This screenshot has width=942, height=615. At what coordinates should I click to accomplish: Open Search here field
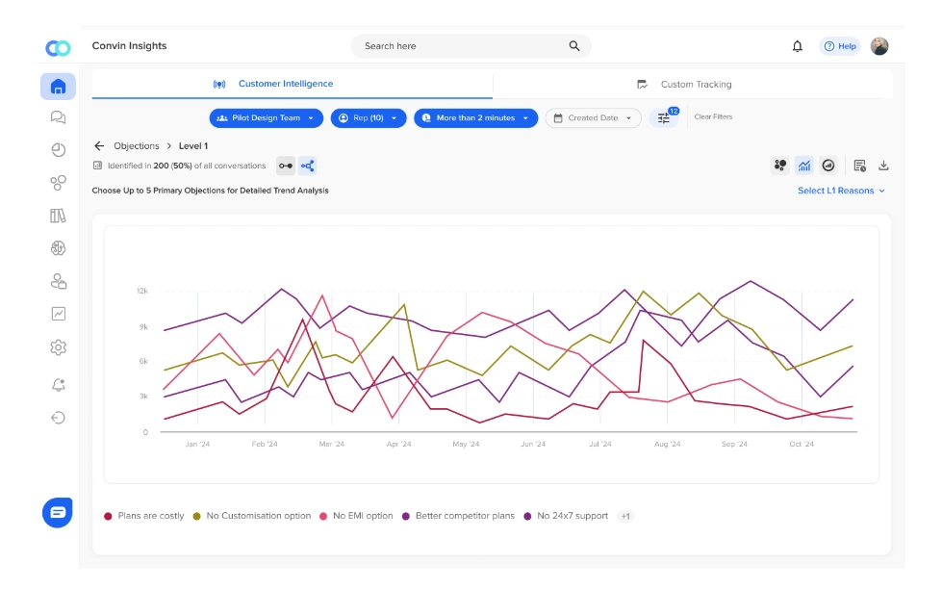pos(469,45)
